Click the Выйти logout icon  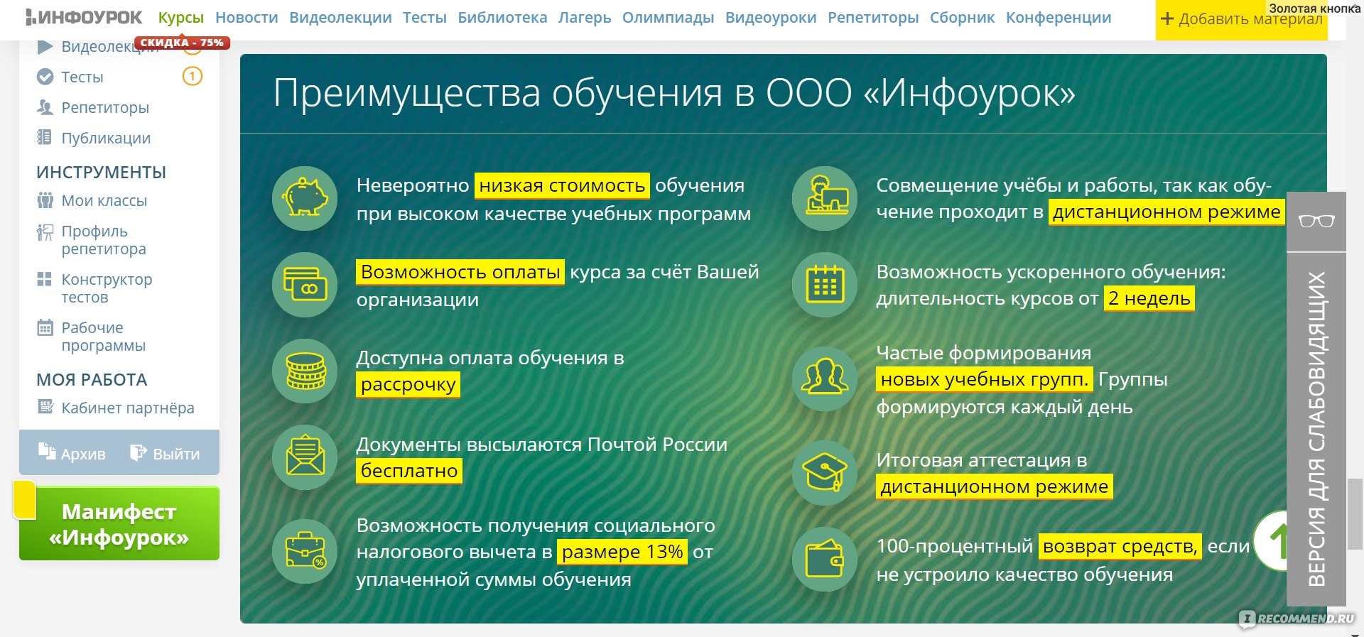(x=138, y=452)
